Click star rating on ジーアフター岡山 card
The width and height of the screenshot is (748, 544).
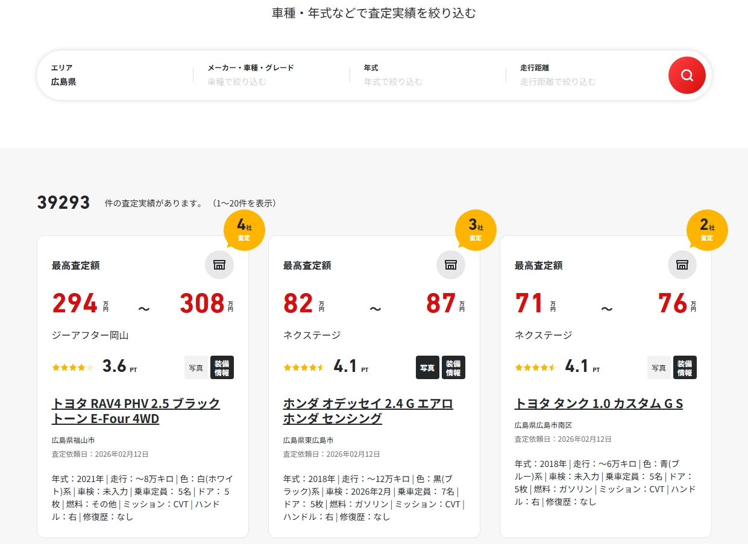[73, 367]
